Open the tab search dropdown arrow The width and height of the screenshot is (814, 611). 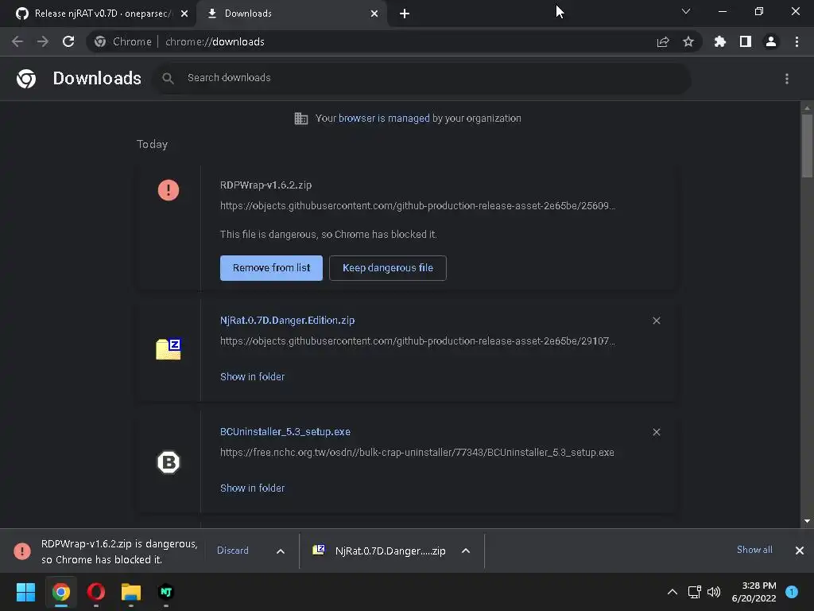(x=686, y=11)
